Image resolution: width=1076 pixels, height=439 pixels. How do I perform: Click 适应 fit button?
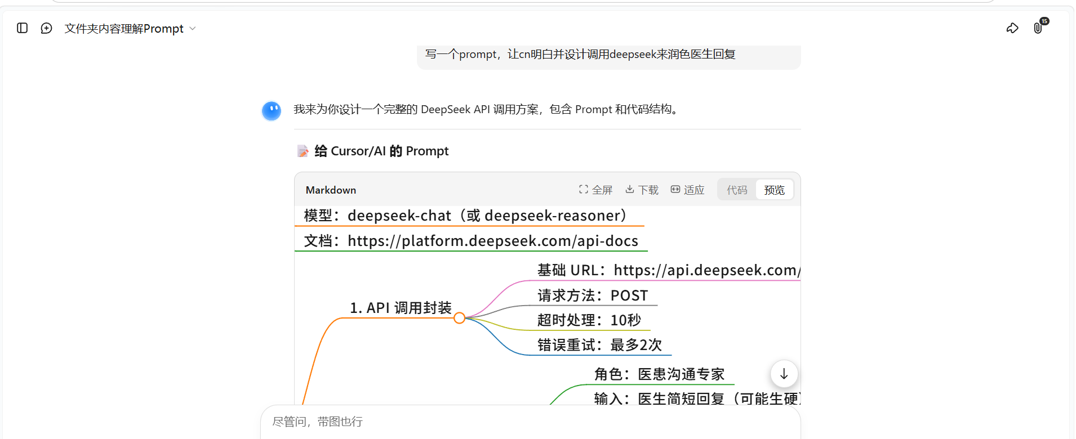[x=687, y=190]
